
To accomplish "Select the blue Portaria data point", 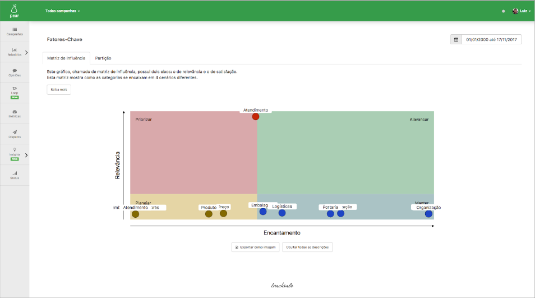I will [x=330, y=214].
